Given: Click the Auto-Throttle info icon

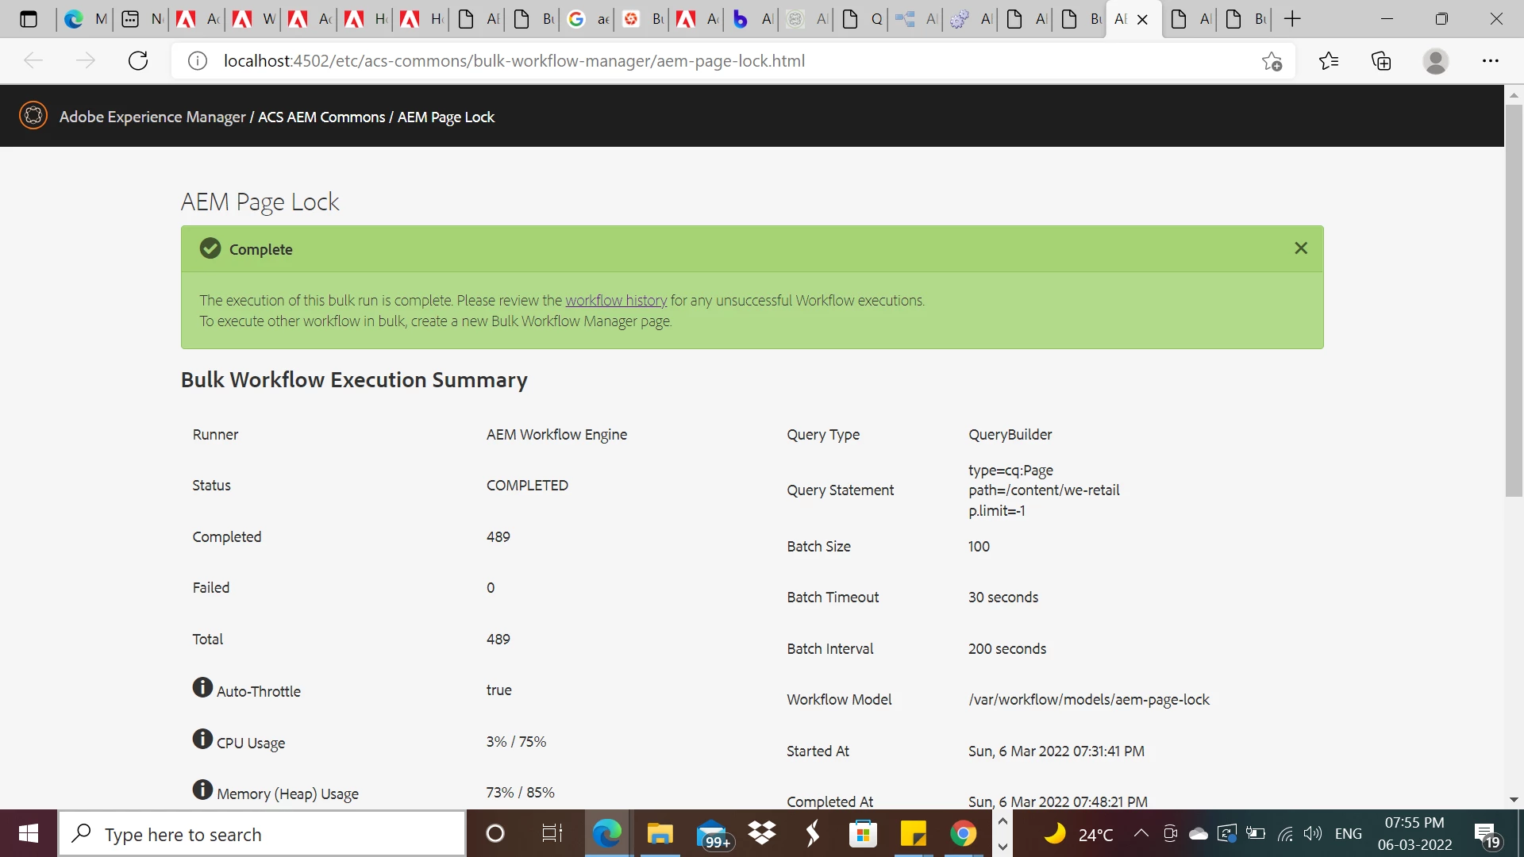Looking at the screenshot, I should pyautogui.click(x=202, y=687).
